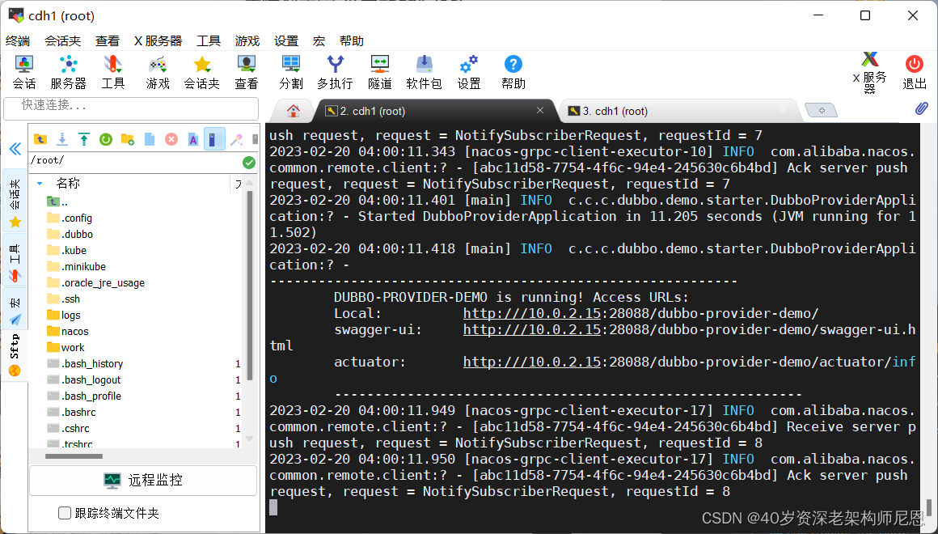This screenshot has width=938, height=534.
Task: Select the .bash_history file
Action: pos(92,363)
